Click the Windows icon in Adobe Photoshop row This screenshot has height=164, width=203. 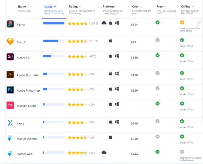117,89
